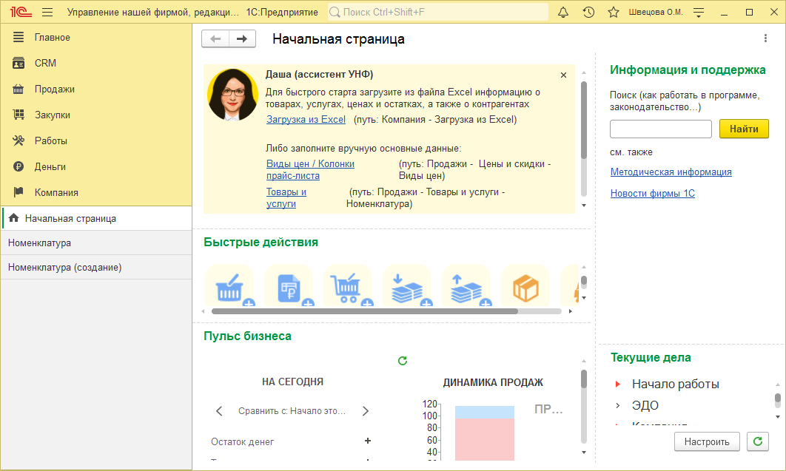This screenshot has height=471, width=786.
Task: Click Пульс бизнеса vertical scrollbar thumb
Action: coord(583,379)
